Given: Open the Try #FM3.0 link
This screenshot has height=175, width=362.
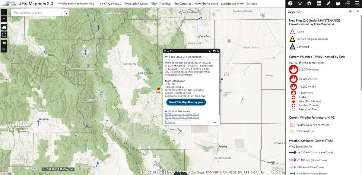Looking at the screenshot, I should click(110, 4).
